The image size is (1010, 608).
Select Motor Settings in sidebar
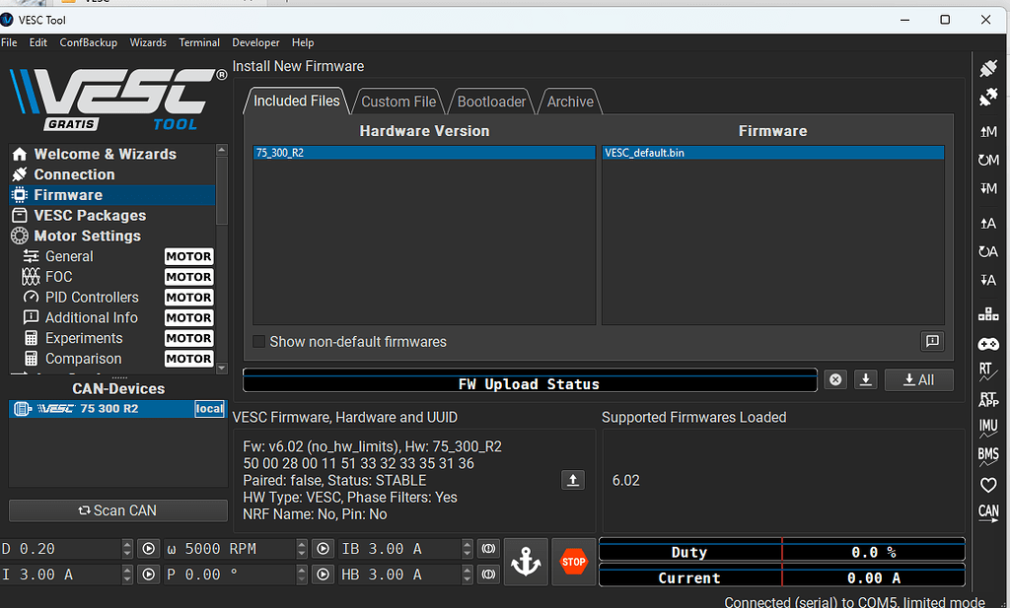point(112,236)
